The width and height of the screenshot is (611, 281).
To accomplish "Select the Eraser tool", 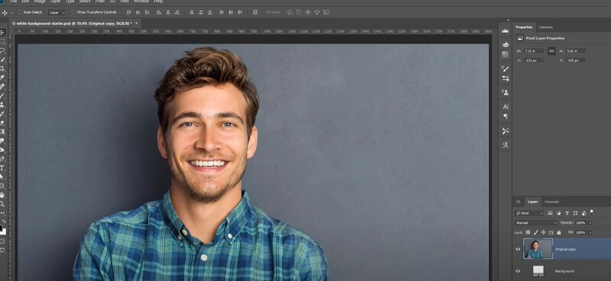I will coord(2,123).
